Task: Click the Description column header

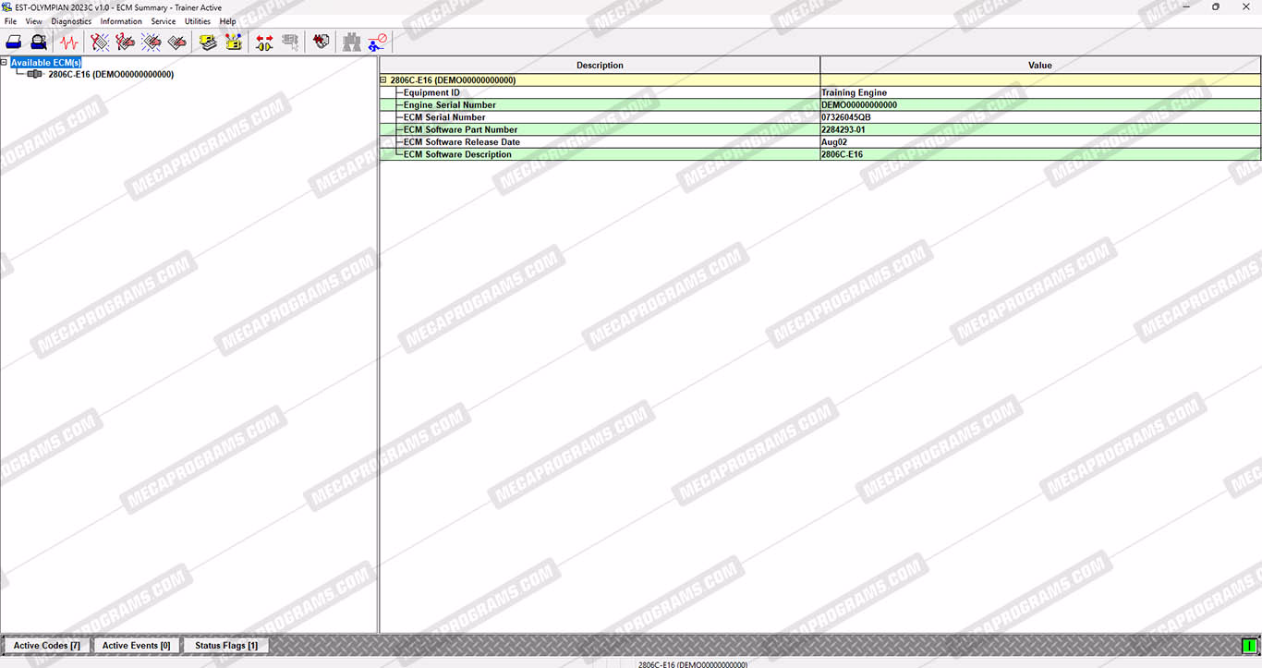Action: (x=600, y=66)
